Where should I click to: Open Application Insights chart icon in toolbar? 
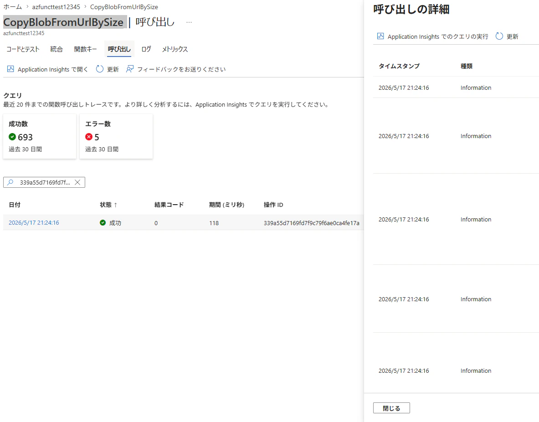coord(10,69)
